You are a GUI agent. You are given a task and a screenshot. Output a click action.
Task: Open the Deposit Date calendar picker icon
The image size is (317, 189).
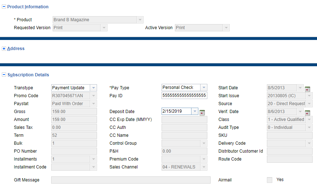click(x=202, y=113)
